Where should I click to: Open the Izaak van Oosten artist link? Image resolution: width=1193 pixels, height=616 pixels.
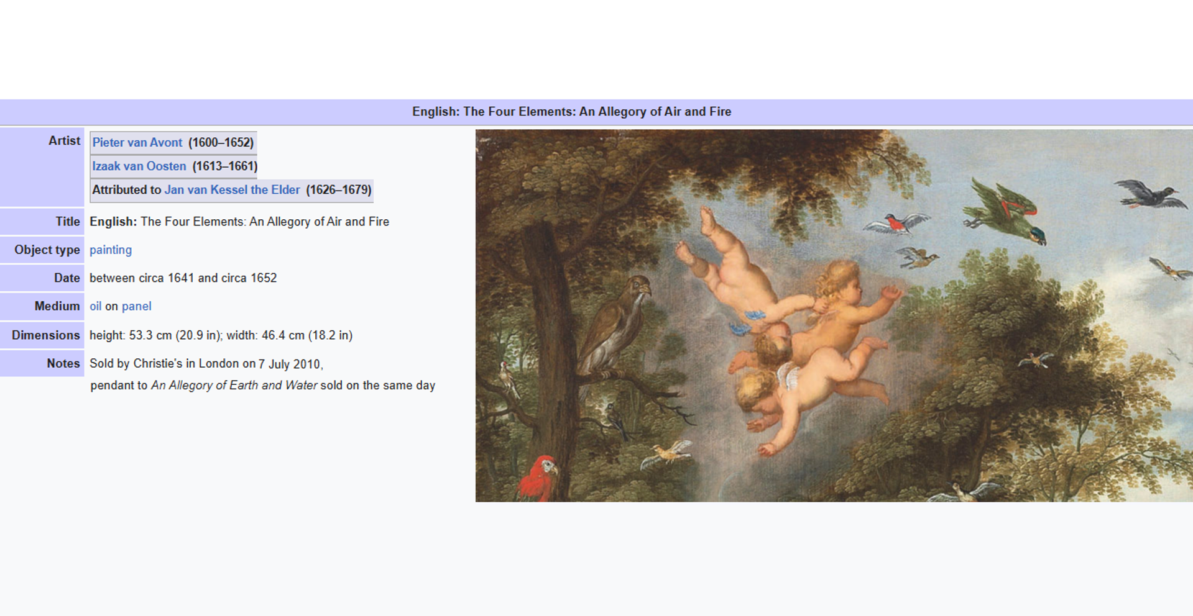click(139, 166)
